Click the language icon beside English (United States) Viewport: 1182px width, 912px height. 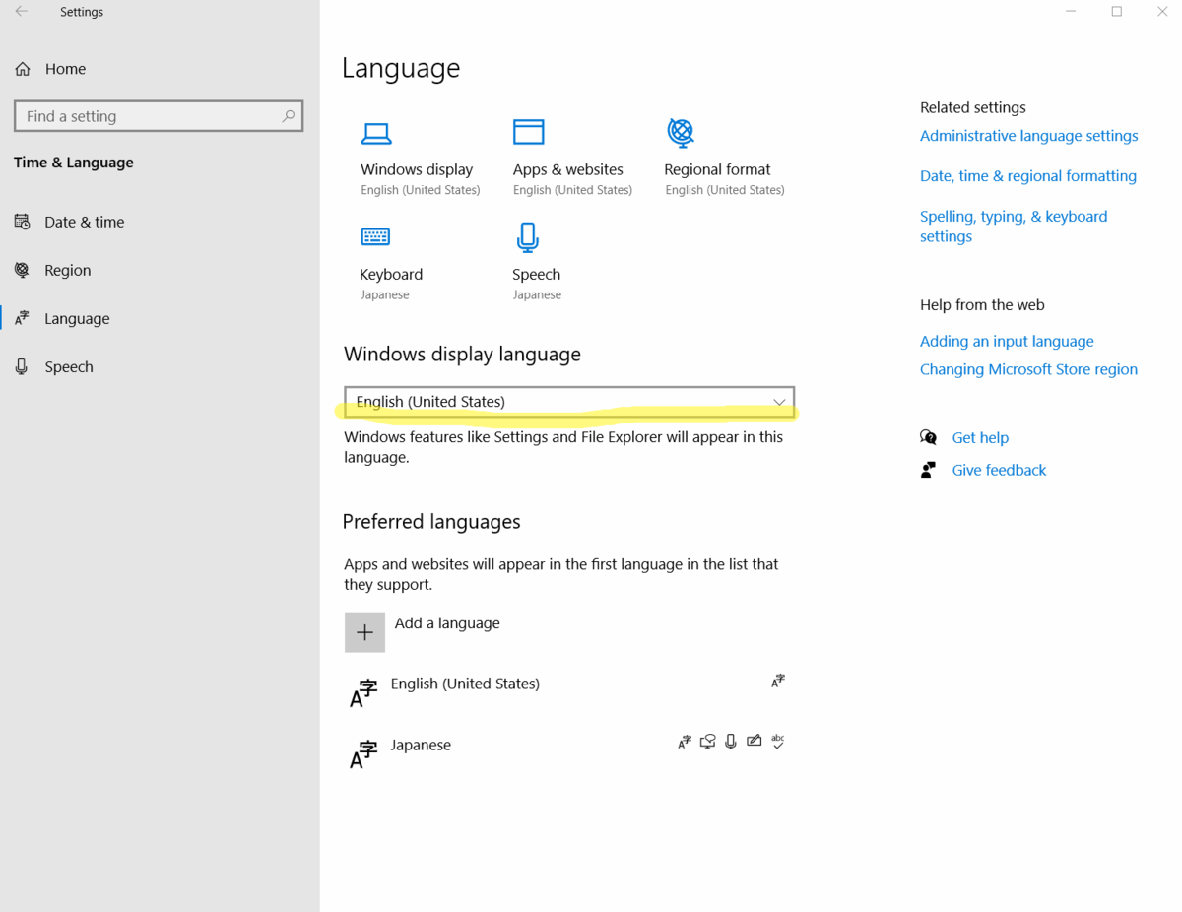click(x=363, y=693)
